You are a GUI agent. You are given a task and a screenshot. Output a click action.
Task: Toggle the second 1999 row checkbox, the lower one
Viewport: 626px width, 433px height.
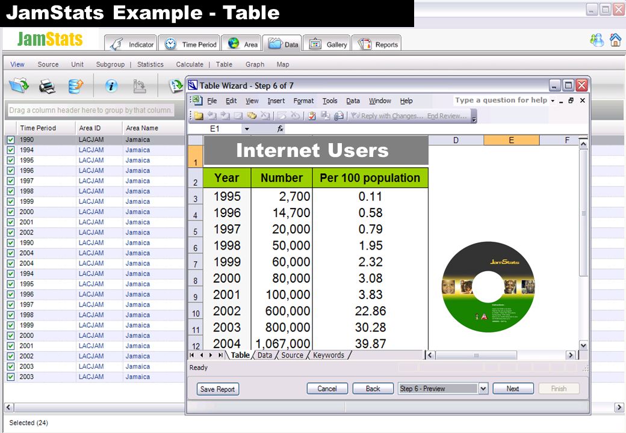11,325
